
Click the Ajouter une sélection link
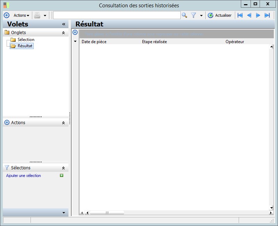[23, 176]
